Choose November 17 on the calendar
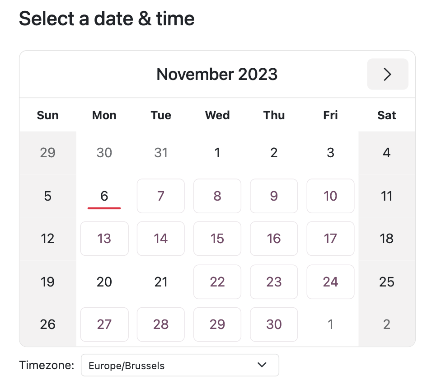441x385 pixels. [x=330, y=239]
